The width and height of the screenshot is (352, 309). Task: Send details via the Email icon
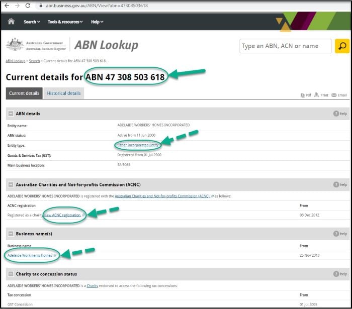(339, 95)
